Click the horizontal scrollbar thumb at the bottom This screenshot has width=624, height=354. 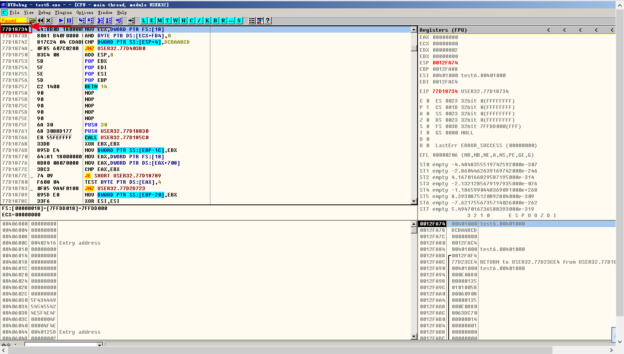click(x=280, y=350)
